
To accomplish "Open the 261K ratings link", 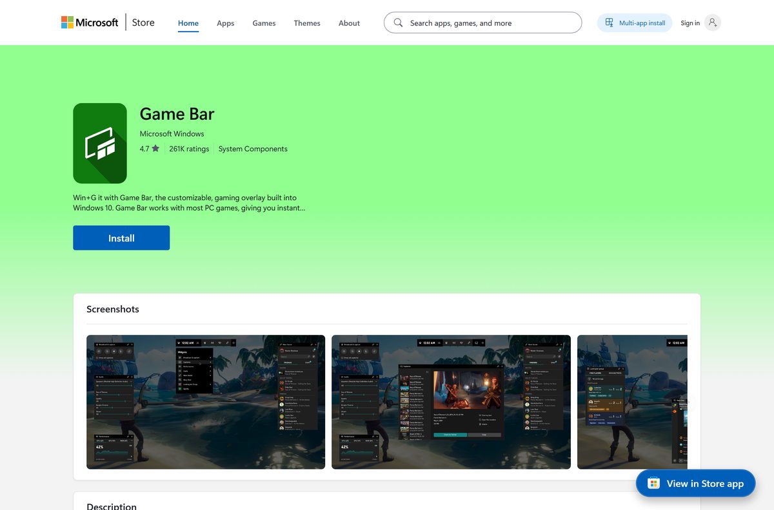I will [x=189, y=149].
